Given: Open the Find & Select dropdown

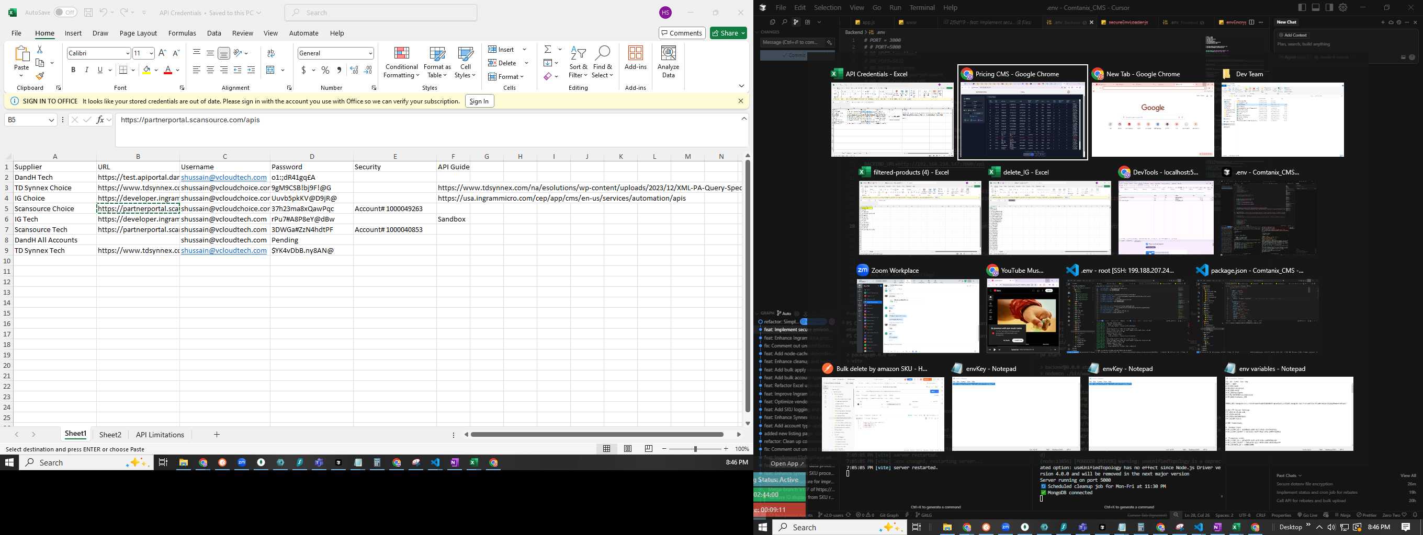Looking at the screenshot, I should click(x=602, y=62).
